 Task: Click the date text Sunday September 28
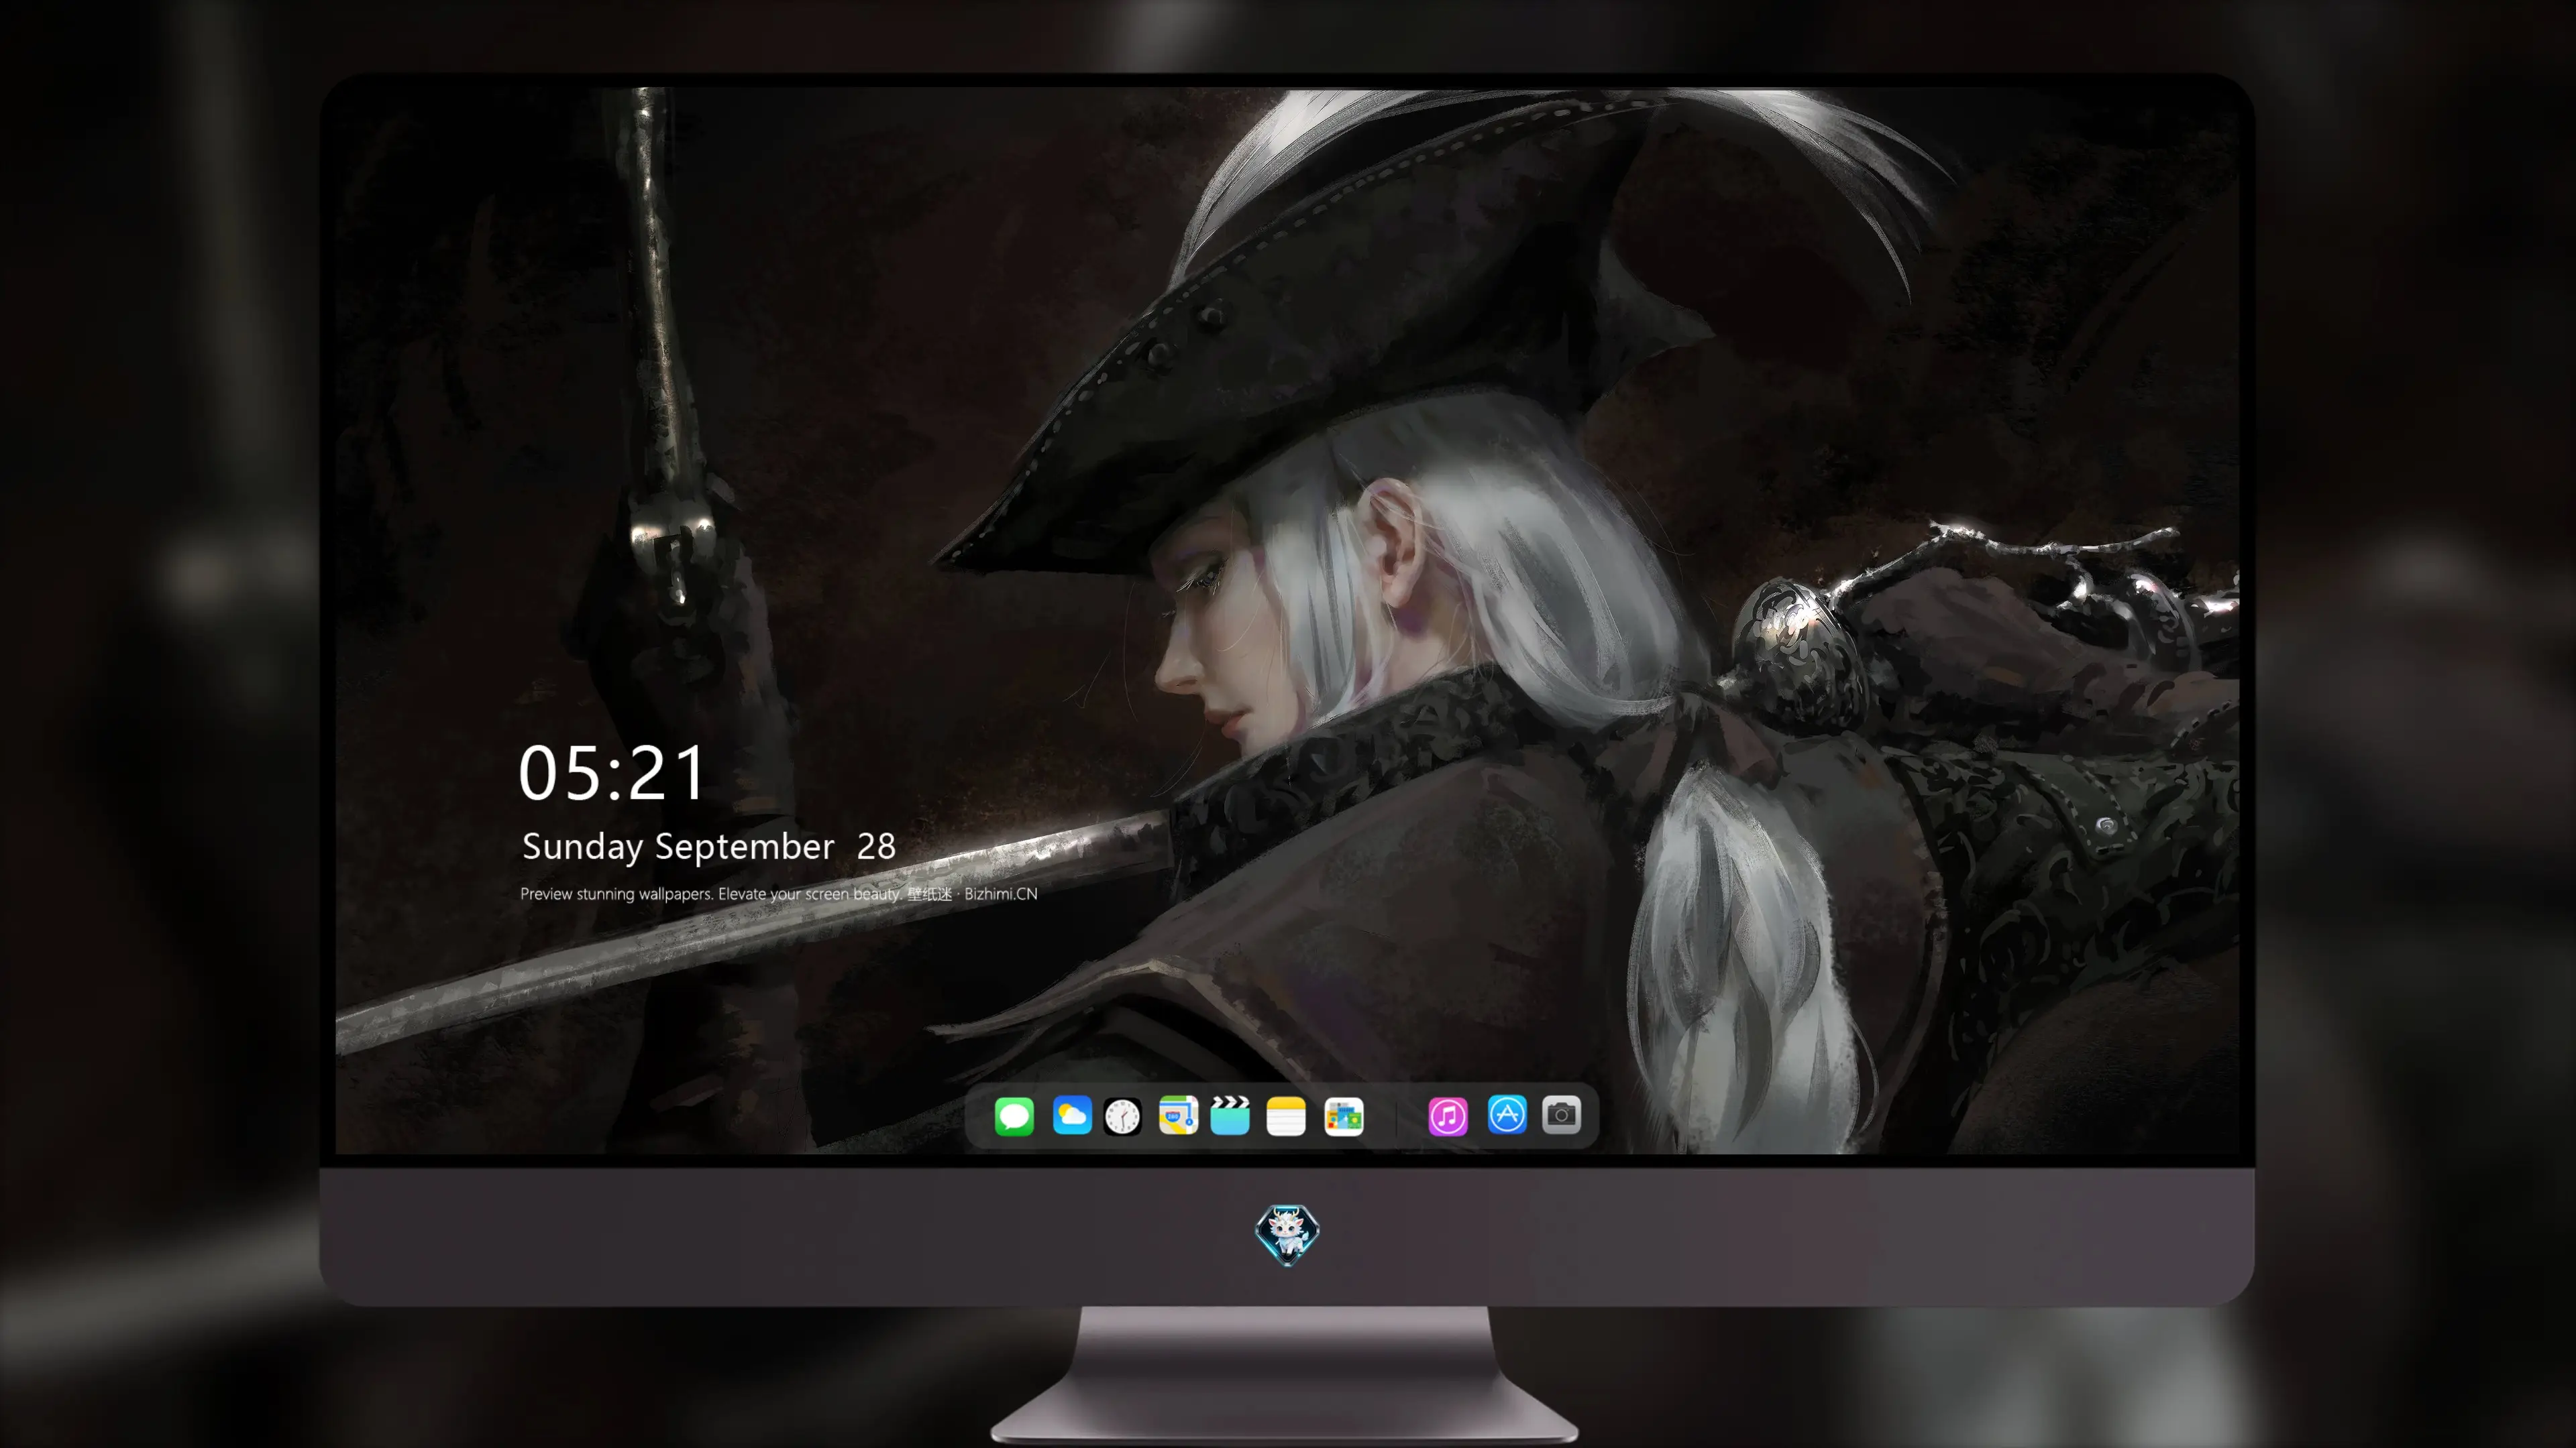tap(709, 847)
